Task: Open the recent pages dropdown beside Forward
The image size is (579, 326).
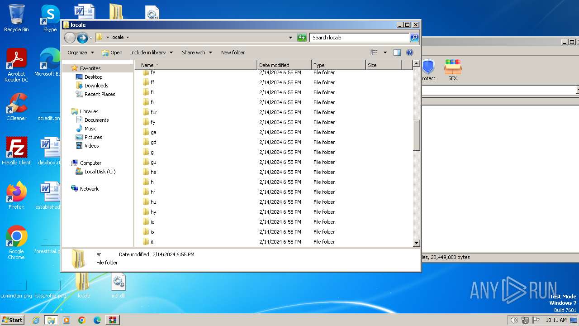Action: click(x=91, y=38)
